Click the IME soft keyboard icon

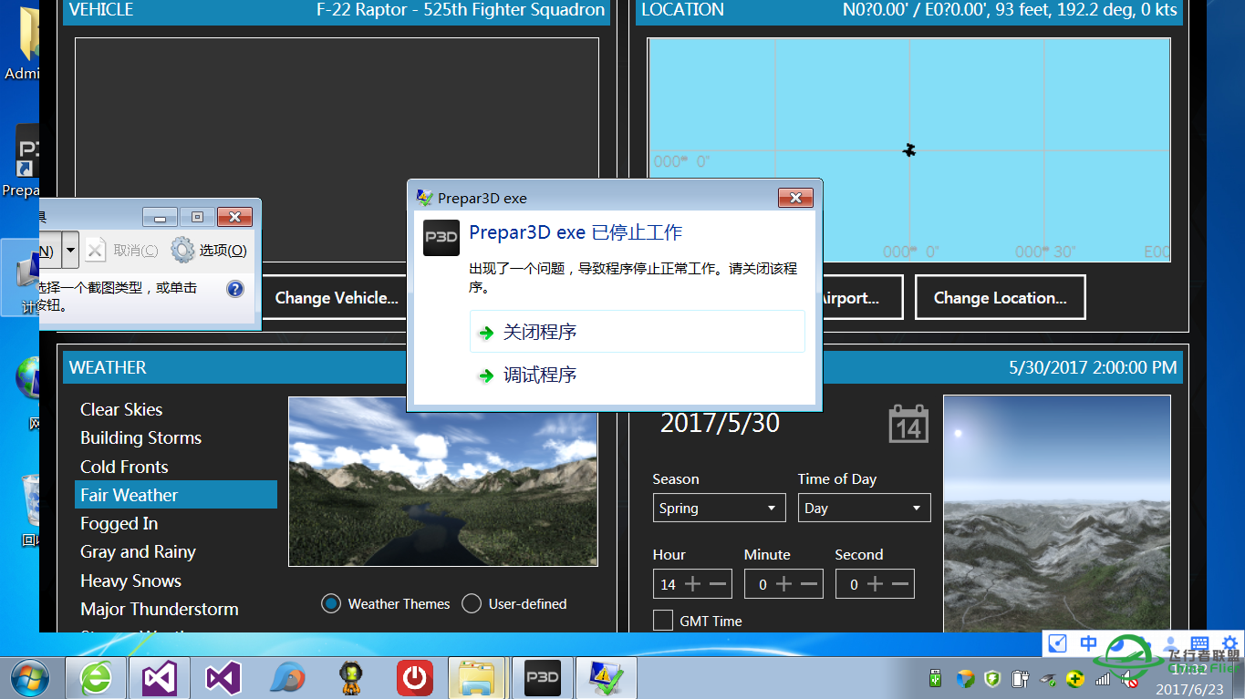pyautogui.click(x=1200, y=643)
